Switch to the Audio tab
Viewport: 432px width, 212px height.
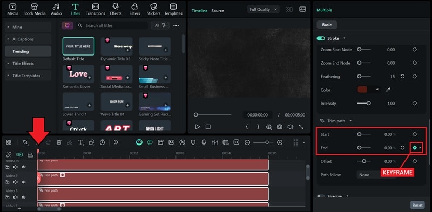point(56,9)
